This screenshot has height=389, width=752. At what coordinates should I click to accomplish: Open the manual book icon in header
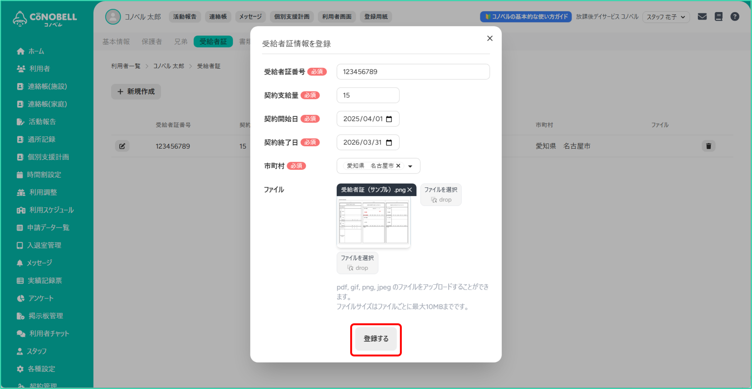pos(719,17)
